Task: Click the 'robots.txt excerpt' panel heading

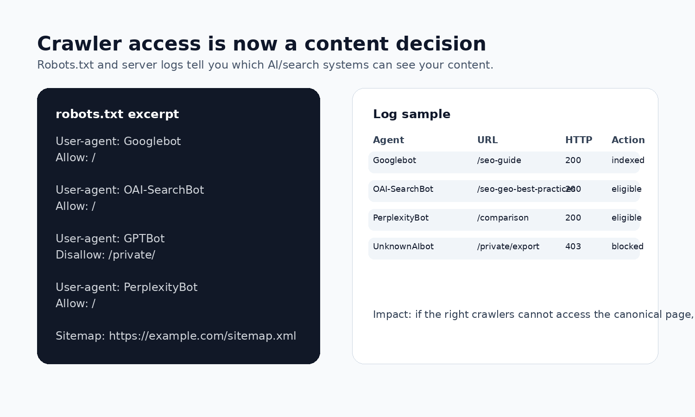Action: point(117,114)
